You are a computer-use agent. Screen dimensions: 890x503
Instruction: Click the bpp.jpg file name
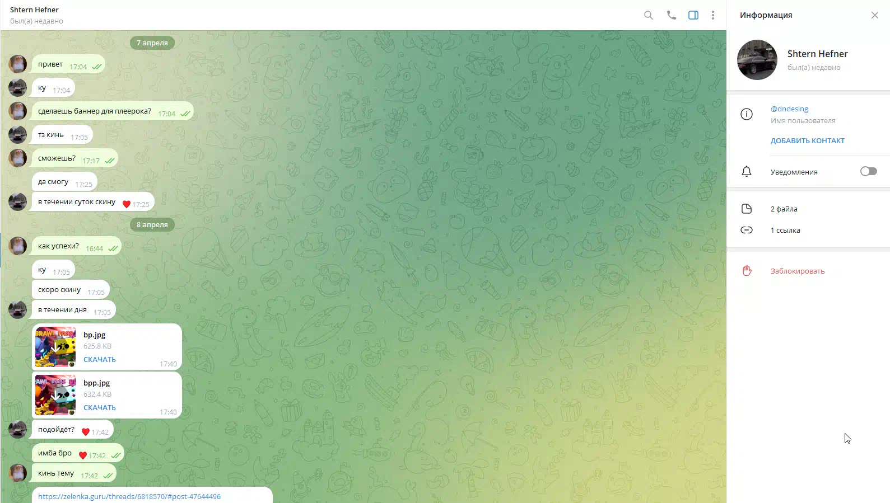(x=96, y=383)
